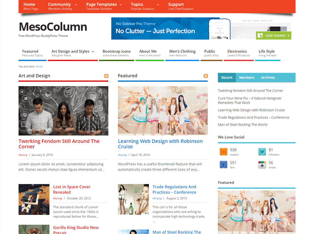Switch to the Members tab
The height and width of the screenshot is (234, 313).
[246, 78]
